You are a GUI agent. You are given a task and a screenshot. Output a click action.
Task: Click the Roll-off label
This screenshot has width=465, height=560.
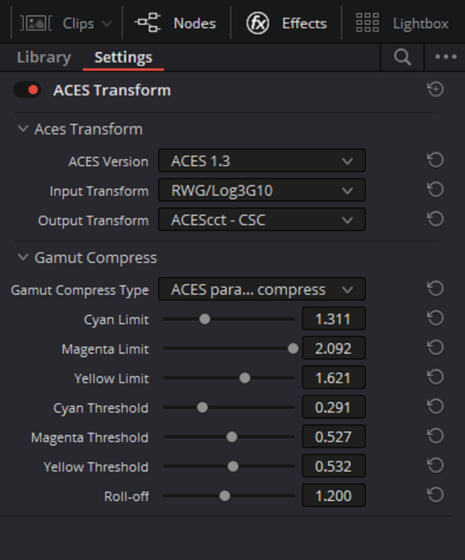(x=127, y=496)
